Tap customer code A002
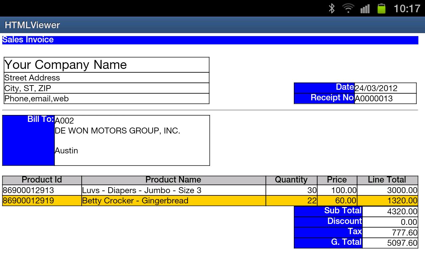425x265 pixels. point(64,121)
